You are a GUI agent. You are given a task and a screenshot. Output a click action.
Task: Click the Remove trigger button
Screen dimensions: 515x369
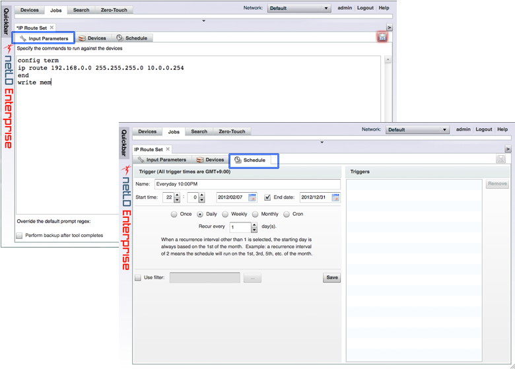coord(497,184)
